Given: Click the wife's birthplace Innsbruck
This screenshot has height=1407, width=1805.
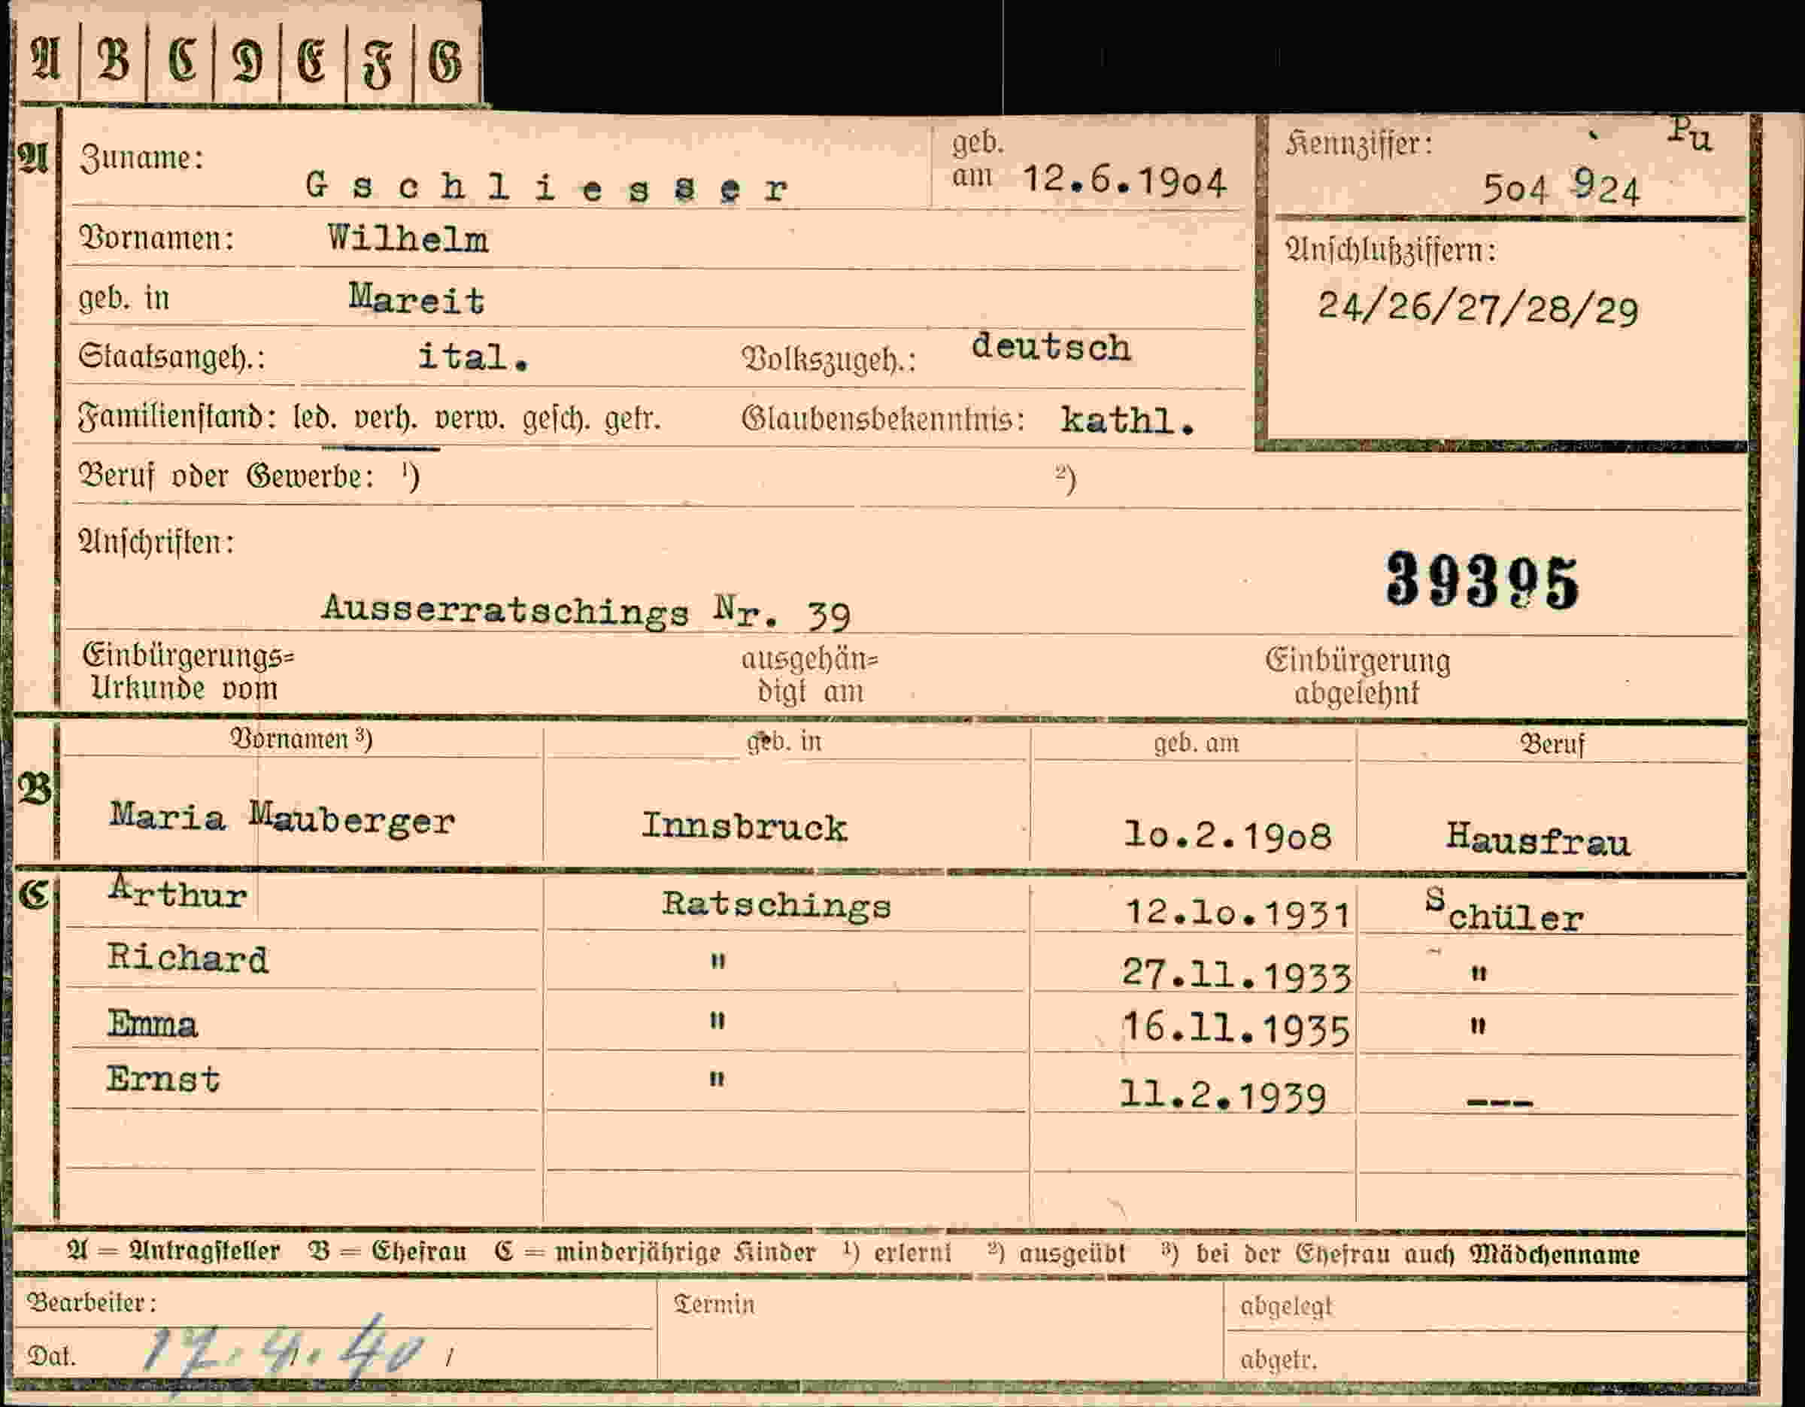Looking at the screenshot, I should coord(745,827).
